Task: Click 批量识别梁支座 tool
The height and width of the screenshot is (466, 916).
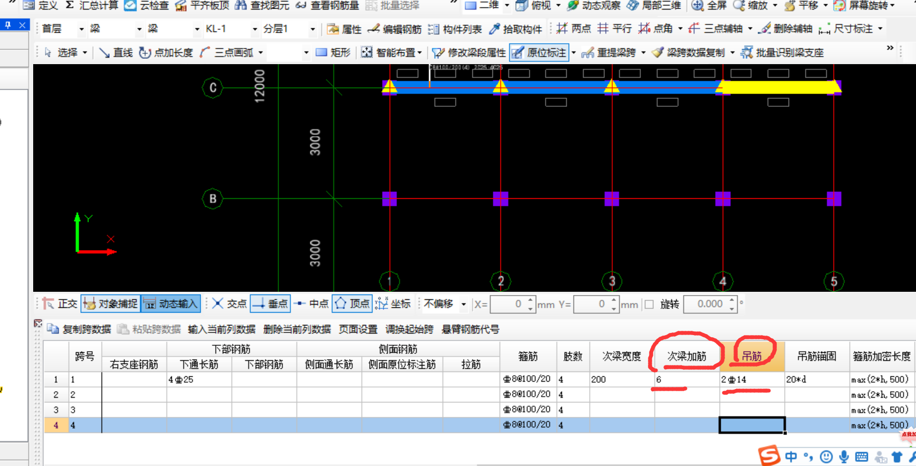Action: coord(782,52)
